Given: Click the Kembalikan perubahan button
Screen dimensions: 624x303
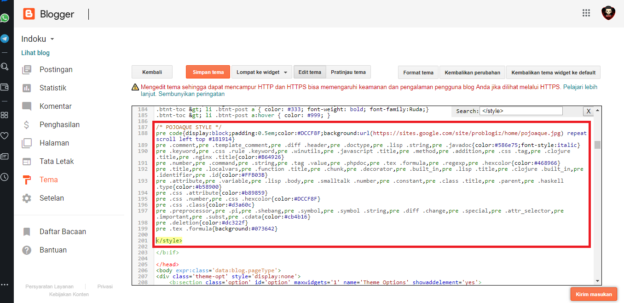Looking at the screenshot, I should coord(472,73).
